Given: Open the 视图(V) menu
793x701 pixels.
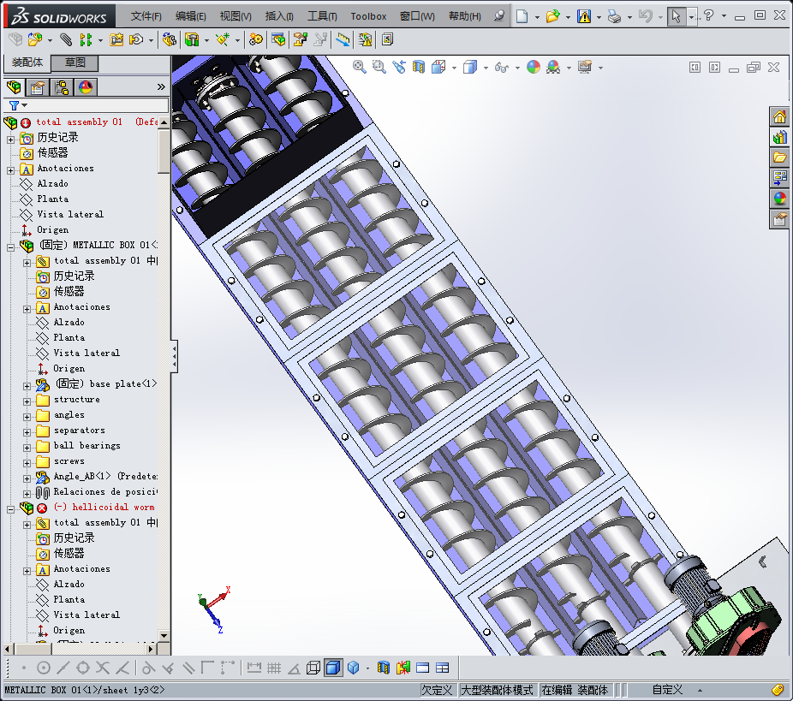Looking at the screenshot, I should coord(236,16).
